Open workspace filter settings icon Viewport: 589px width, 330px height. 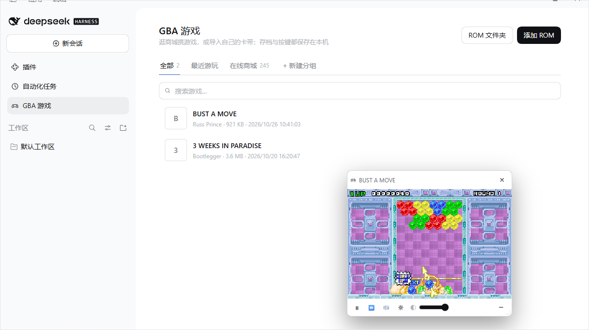[x=108, y=128]
